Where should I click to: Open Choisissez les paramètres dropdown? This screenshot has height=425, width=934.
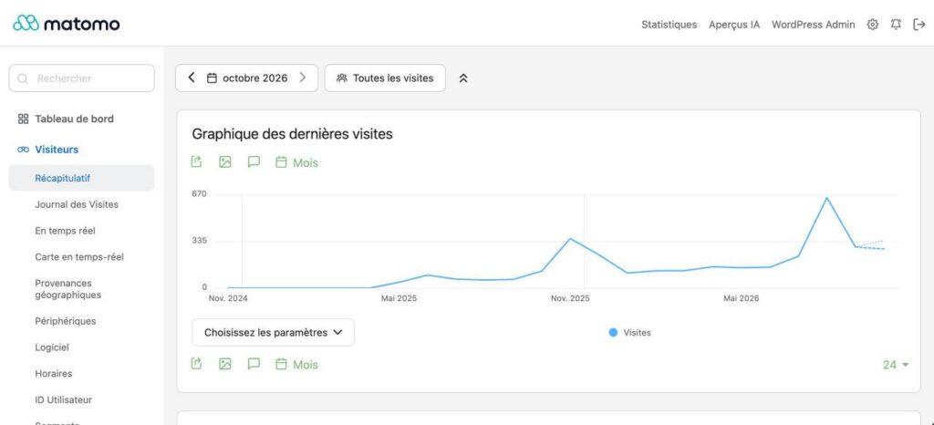(x=273, y=332)
